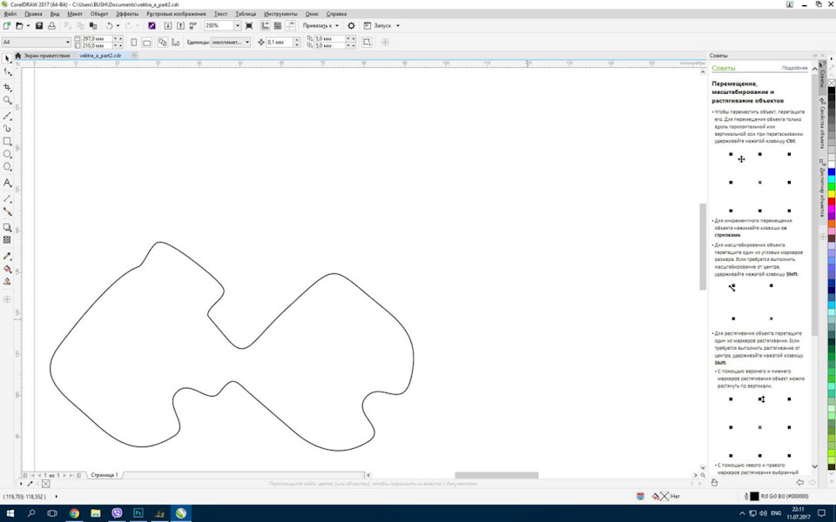Viewport: 836px width, 522px height.
Task: Toggle apply layout to all pages
Action: pyautogui.click(x=163, y=42)
